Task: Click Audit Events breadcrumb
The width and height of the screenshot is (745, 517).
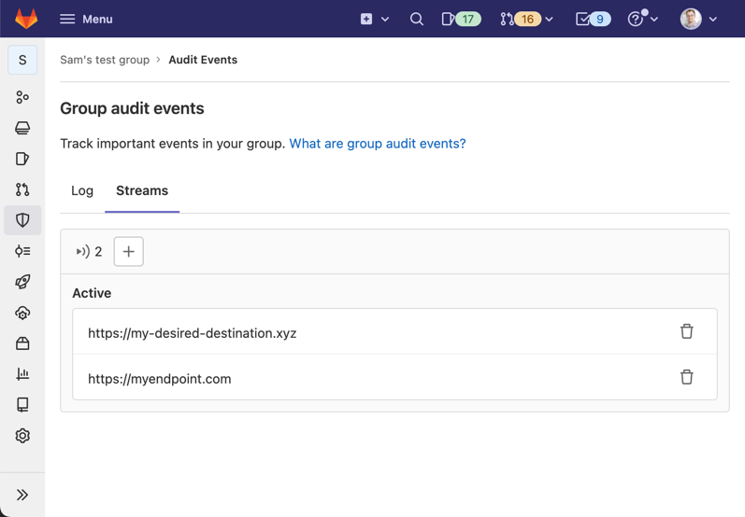Action: tap(203, 60)
